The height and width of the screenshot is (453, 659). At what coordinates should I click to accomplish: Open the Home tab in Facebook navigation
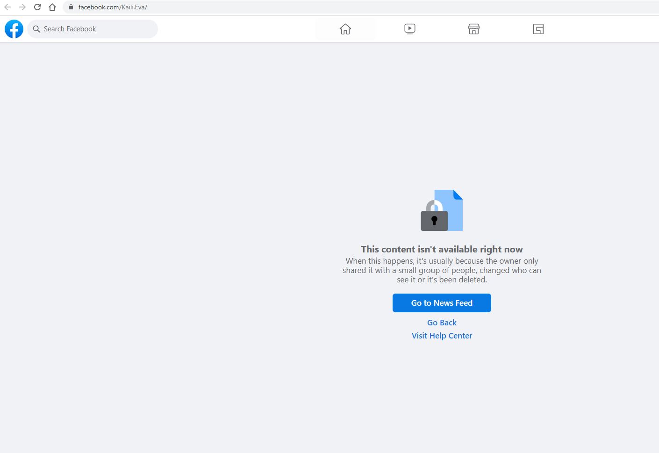345,29
